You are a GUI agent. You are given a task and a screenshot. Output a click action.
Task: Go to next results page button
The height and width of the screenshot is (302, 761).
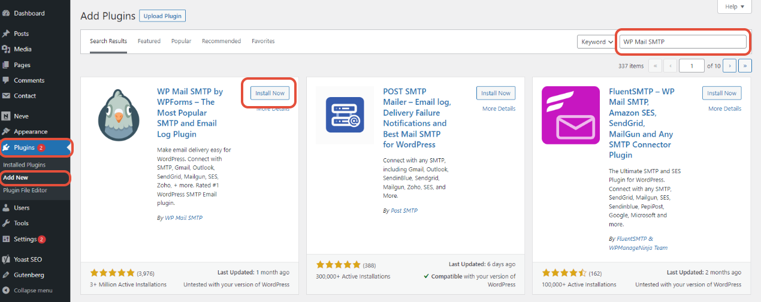729,66
